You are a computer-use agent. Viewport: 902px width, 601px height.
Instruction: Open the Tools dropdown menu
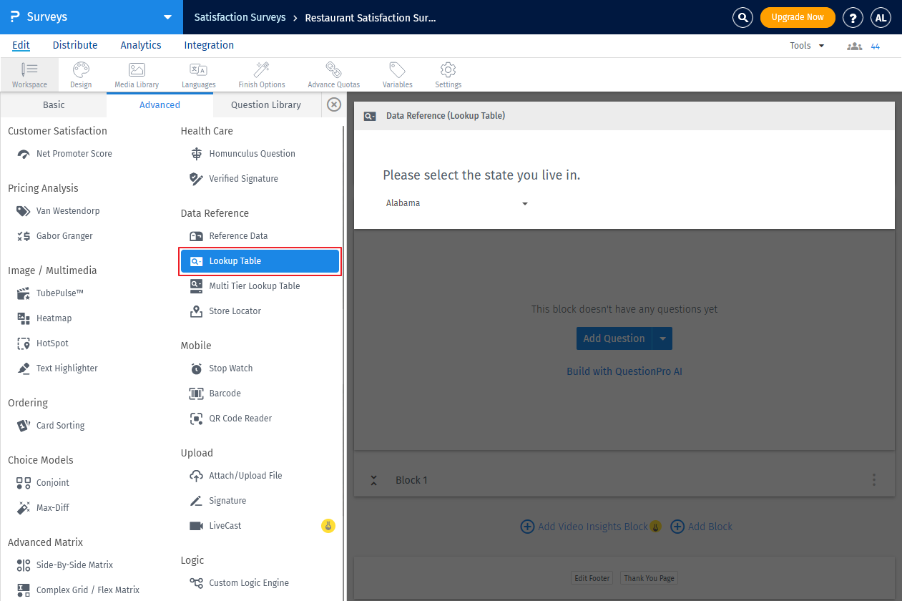[807, 46]
